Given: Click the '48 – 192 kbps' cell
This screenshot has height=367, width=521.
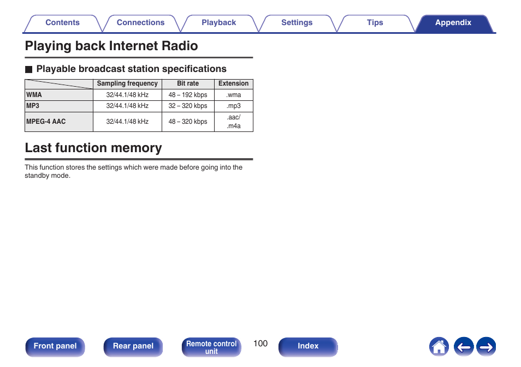Looking at the screenshot, I should 188,95.
